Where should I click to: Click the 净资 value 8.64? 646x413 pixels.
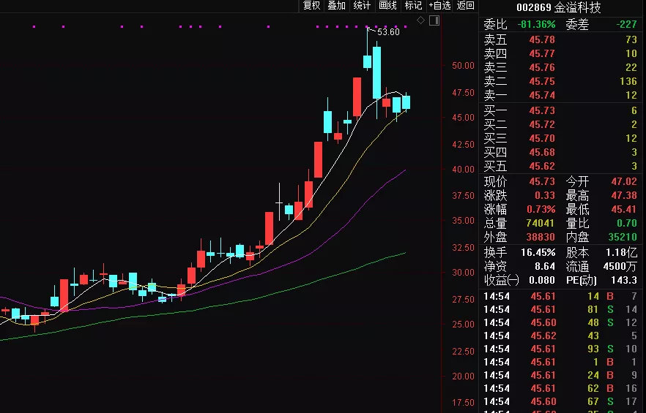545,267
